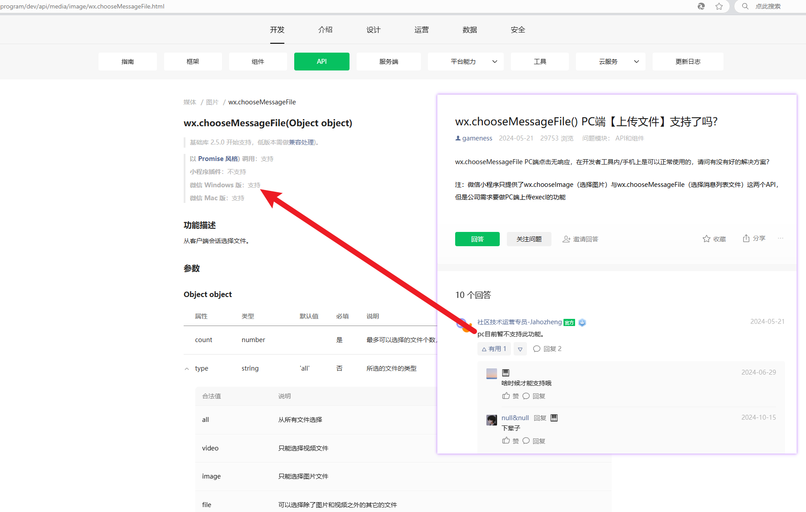Click the green 官方 badge next to Jahozheng
The image size is (806, 512).
click(x=569, y=322)
